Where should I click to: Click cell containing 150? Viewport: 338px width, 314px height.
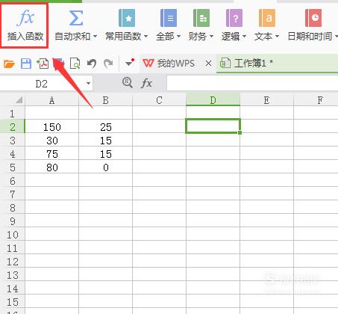click(51, 127)
